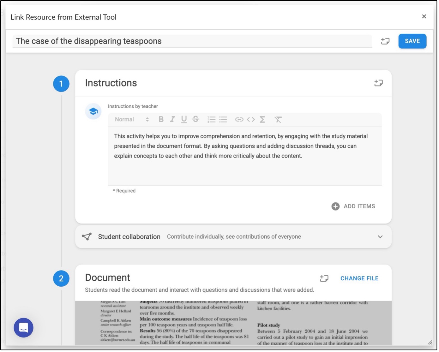Insert a code block

[x=251, y=119]
